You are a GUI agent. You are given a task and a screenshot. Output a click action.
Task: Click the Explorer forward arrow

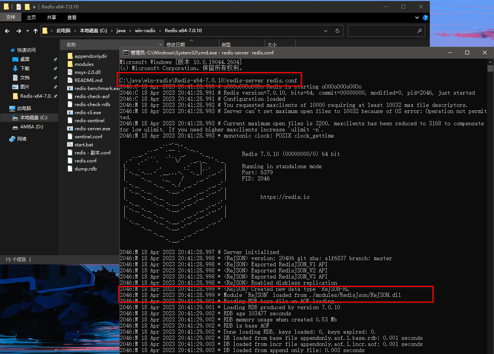18,31
